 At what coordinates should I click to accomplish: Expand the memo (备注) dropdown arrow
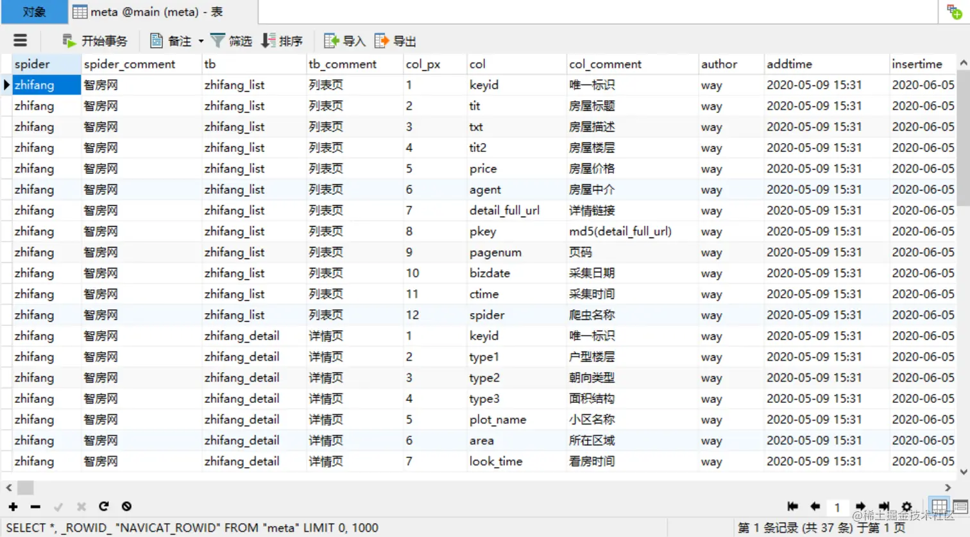click(201, 41)
